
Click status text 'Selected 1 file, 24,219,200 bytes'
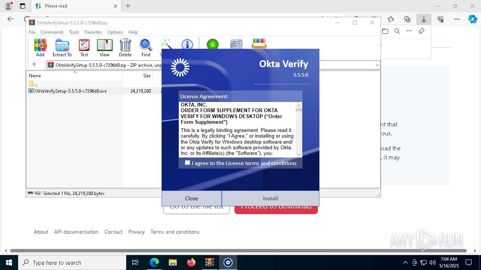point(74,193)
